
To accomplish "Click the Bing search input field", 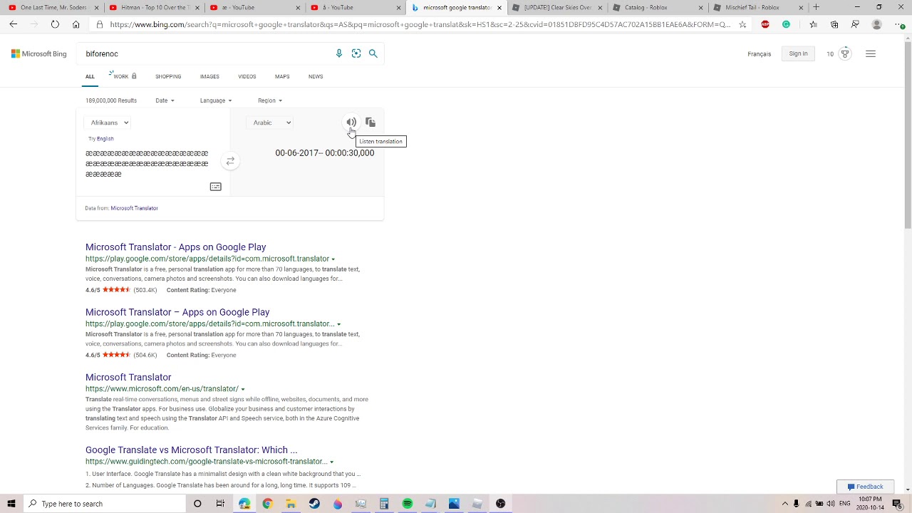I will pyautogui.click(x=207, y=53).
